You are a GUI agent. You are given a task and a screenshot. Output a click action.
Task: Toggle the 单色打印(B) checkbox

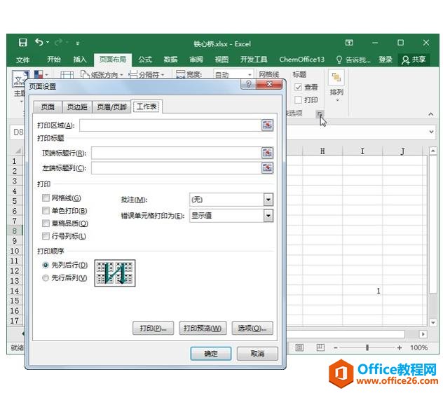(x=46, y=210)
